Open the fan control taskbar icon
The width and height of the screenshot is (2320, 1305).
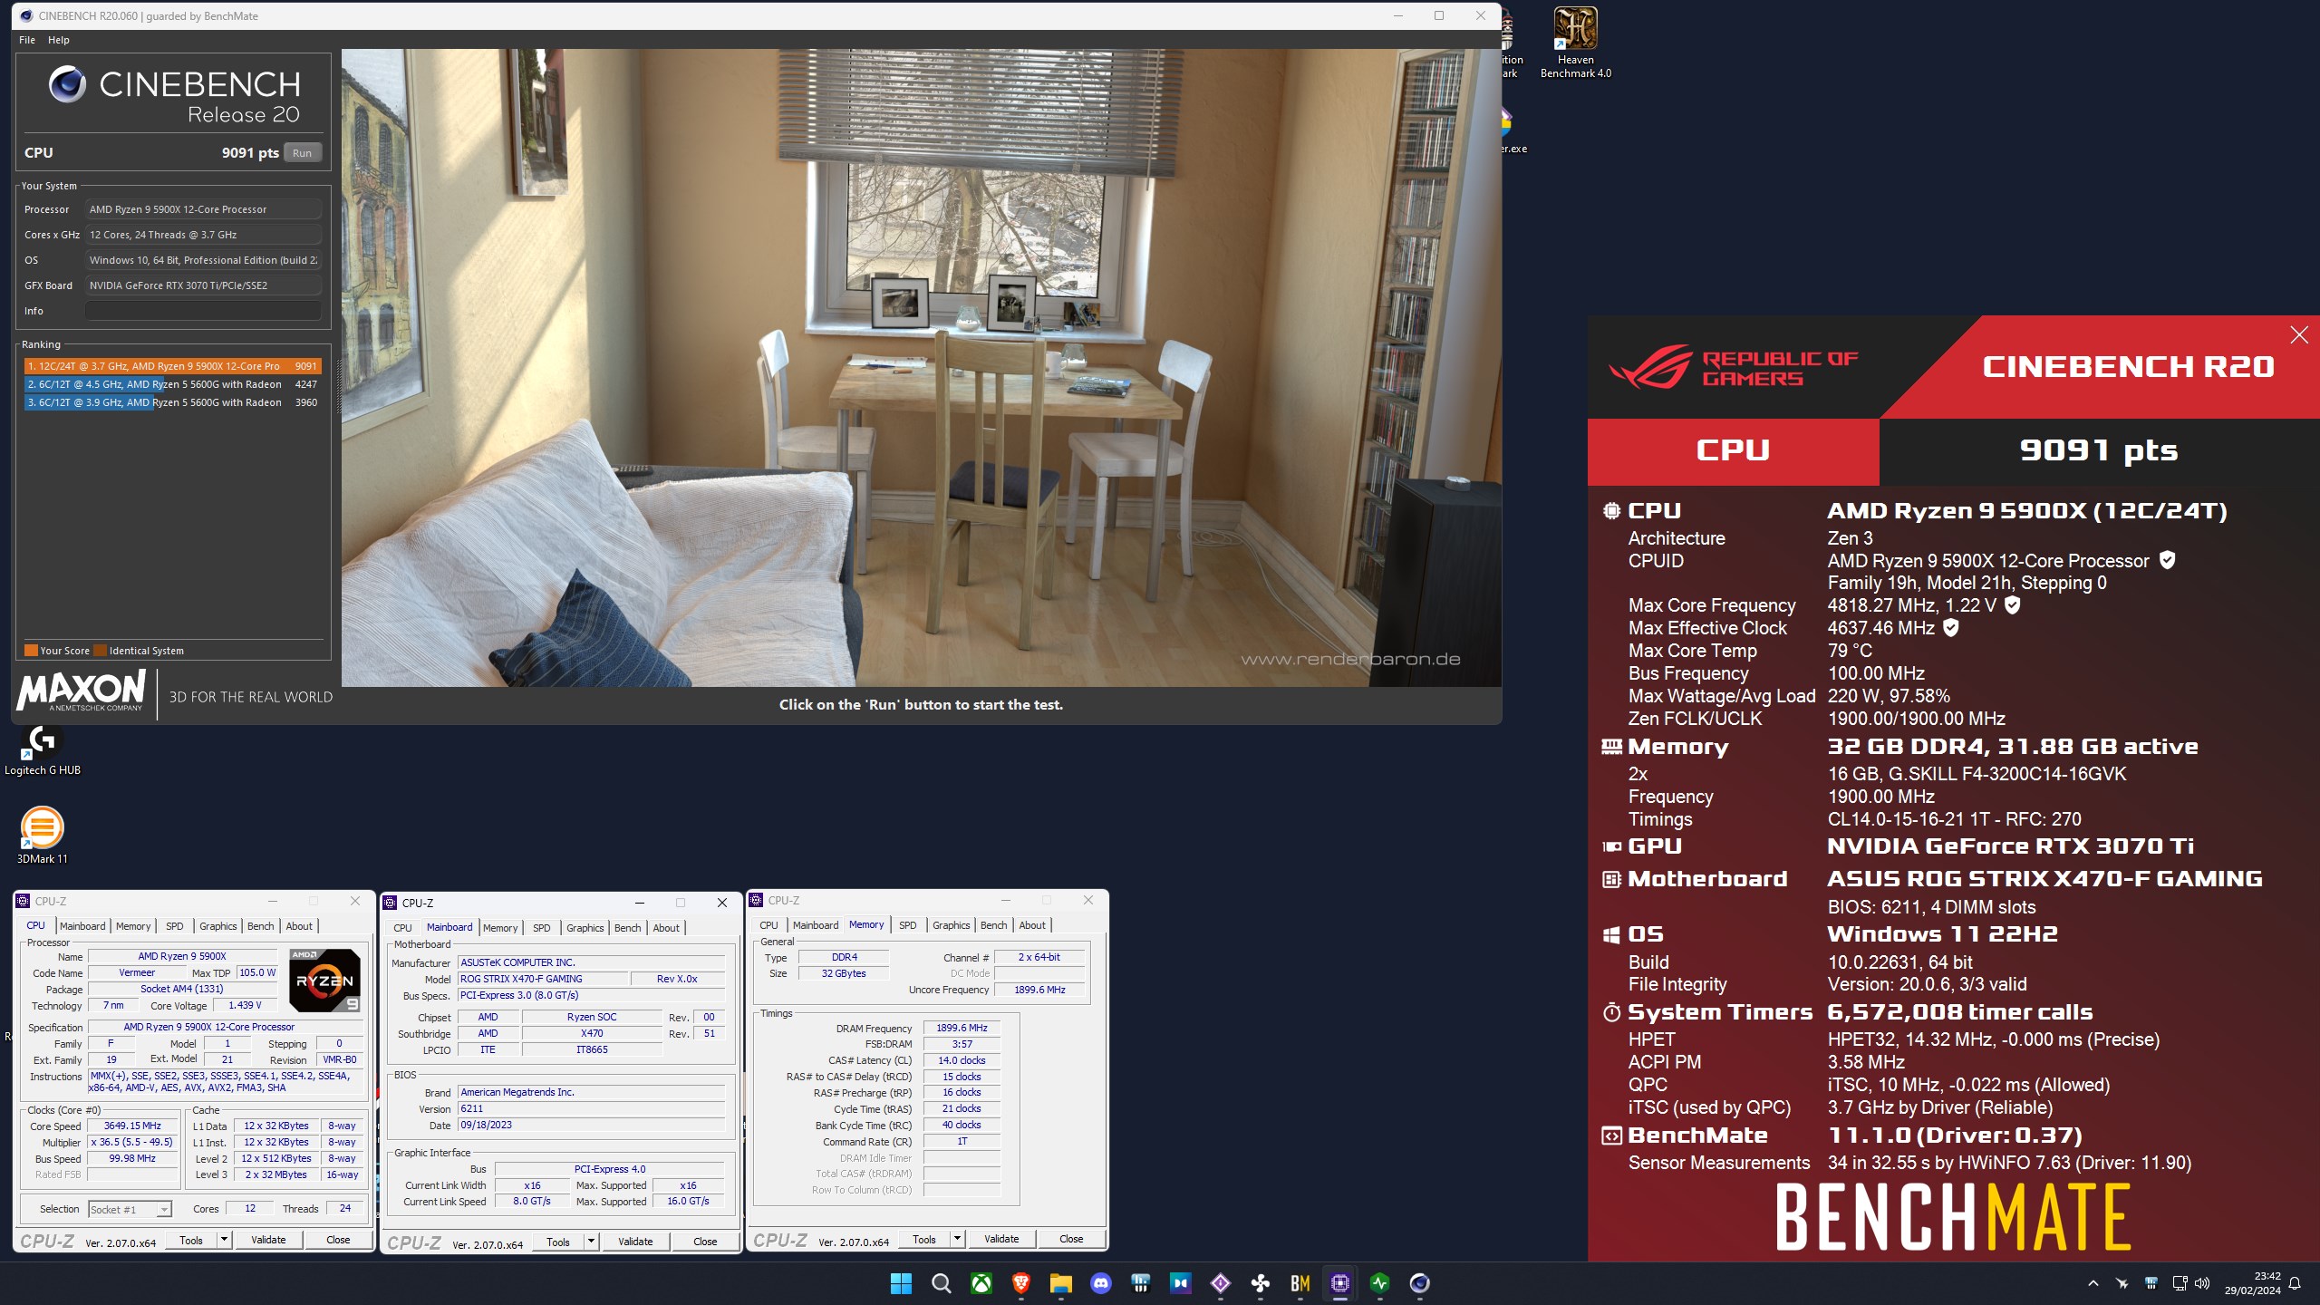(x=1260, y=1283)
